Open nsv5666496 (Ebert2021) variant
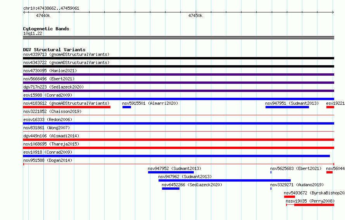Image resolution: width=345 pixels, height=220 pixels. pyautogui.click(x=49, y=79)
